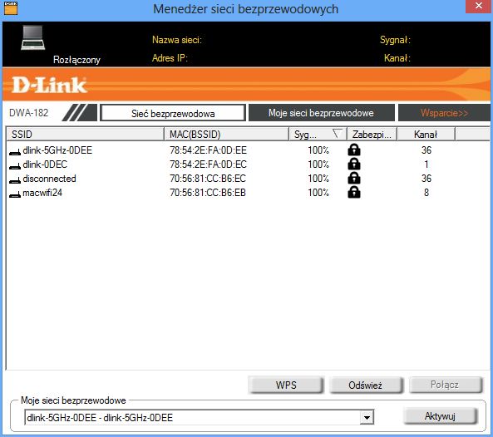
Task: Click the router icon beside dlink-5GHz-0DEE
Action: [15, 152]
